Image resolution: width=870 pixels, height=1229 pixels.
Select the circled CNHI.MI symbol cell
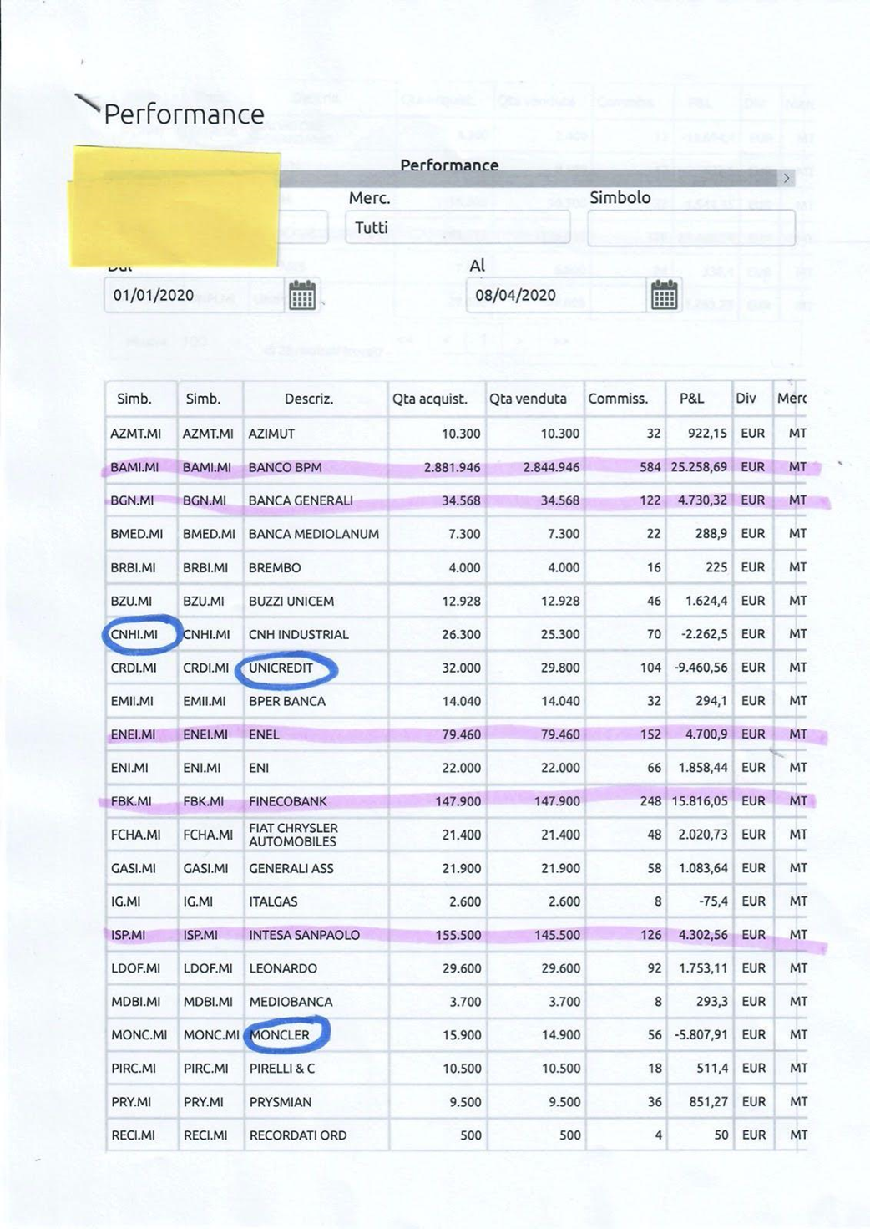click(x=134, y=634)
